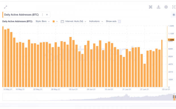Toggle the Show axis checkbox
176x109 pixels.
coord(120,21)
